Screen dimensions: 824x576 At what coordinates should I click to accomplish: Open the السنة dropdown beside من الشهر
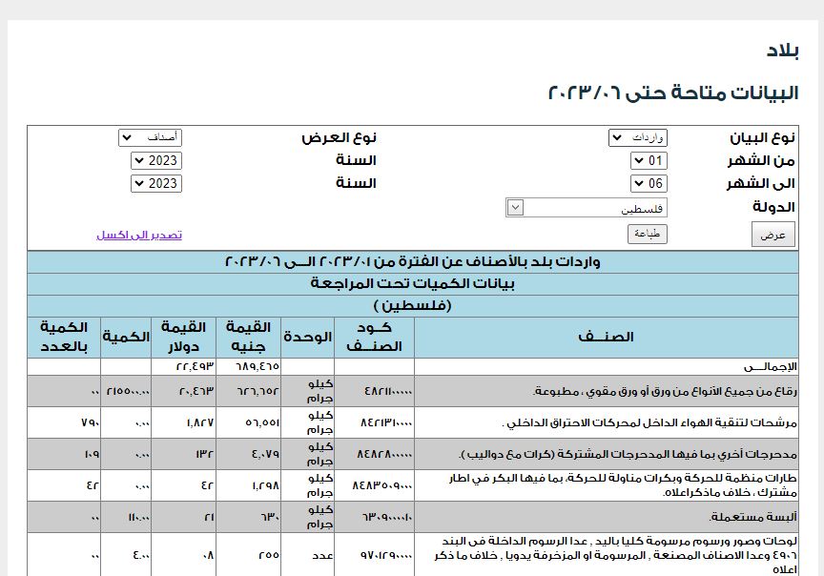[155, 161]
